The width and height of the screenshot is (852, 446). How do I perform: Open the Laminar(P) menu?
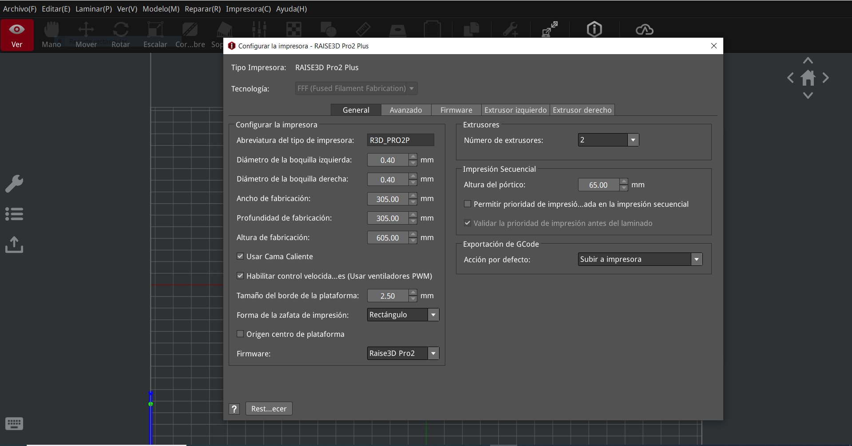94,9
